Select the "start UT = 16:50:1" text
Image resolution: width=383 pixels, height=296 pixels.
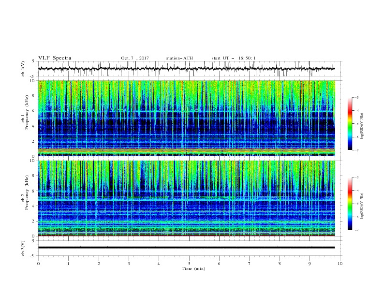[x=234, y=58]
